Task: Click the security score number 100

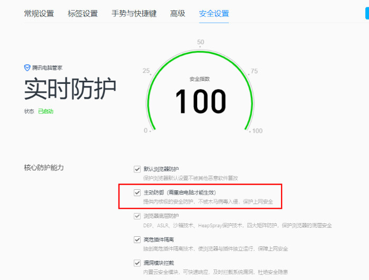Action: [x=200, y=101]
